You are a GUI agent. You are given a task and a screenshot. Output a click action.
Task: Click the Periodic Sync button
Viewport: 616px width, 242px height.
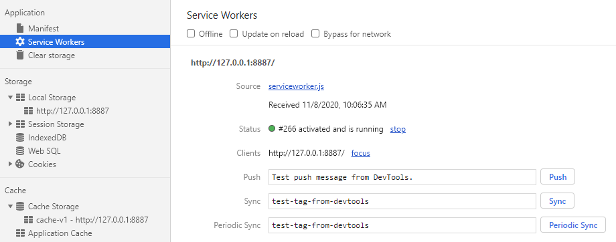(x=573, y=225)
